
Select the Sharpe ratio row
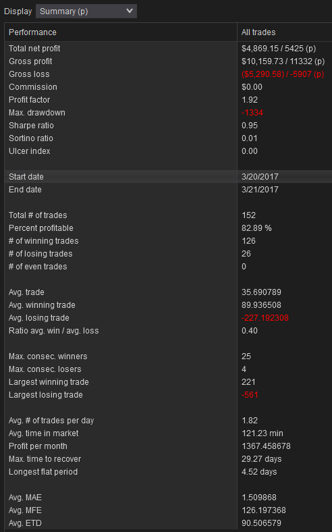[168, 126]
